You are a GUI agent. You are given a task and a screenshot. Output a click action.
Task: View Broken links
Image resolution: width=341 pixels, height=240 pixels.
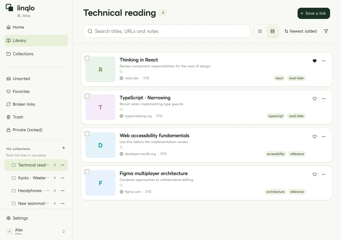point(36,104)
